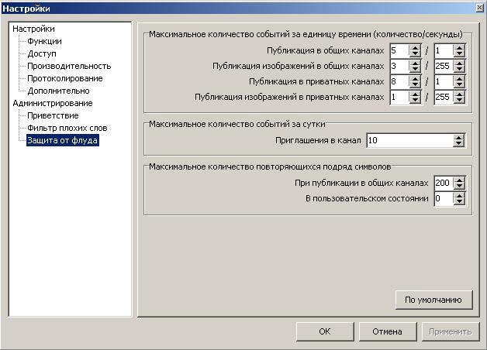
Task: Increase 'Публикация в общих каналах' count spinner
Action: 415,46
